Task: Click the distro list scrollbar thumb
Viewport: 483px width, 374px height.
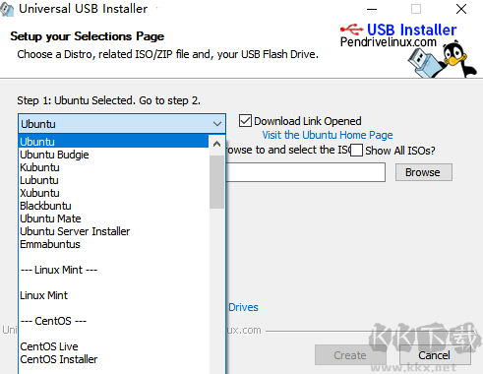Action: (216, 182)
